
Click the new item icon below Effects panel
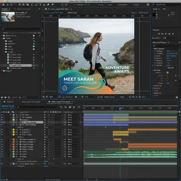pyautogui.click(x=177, y=97)
